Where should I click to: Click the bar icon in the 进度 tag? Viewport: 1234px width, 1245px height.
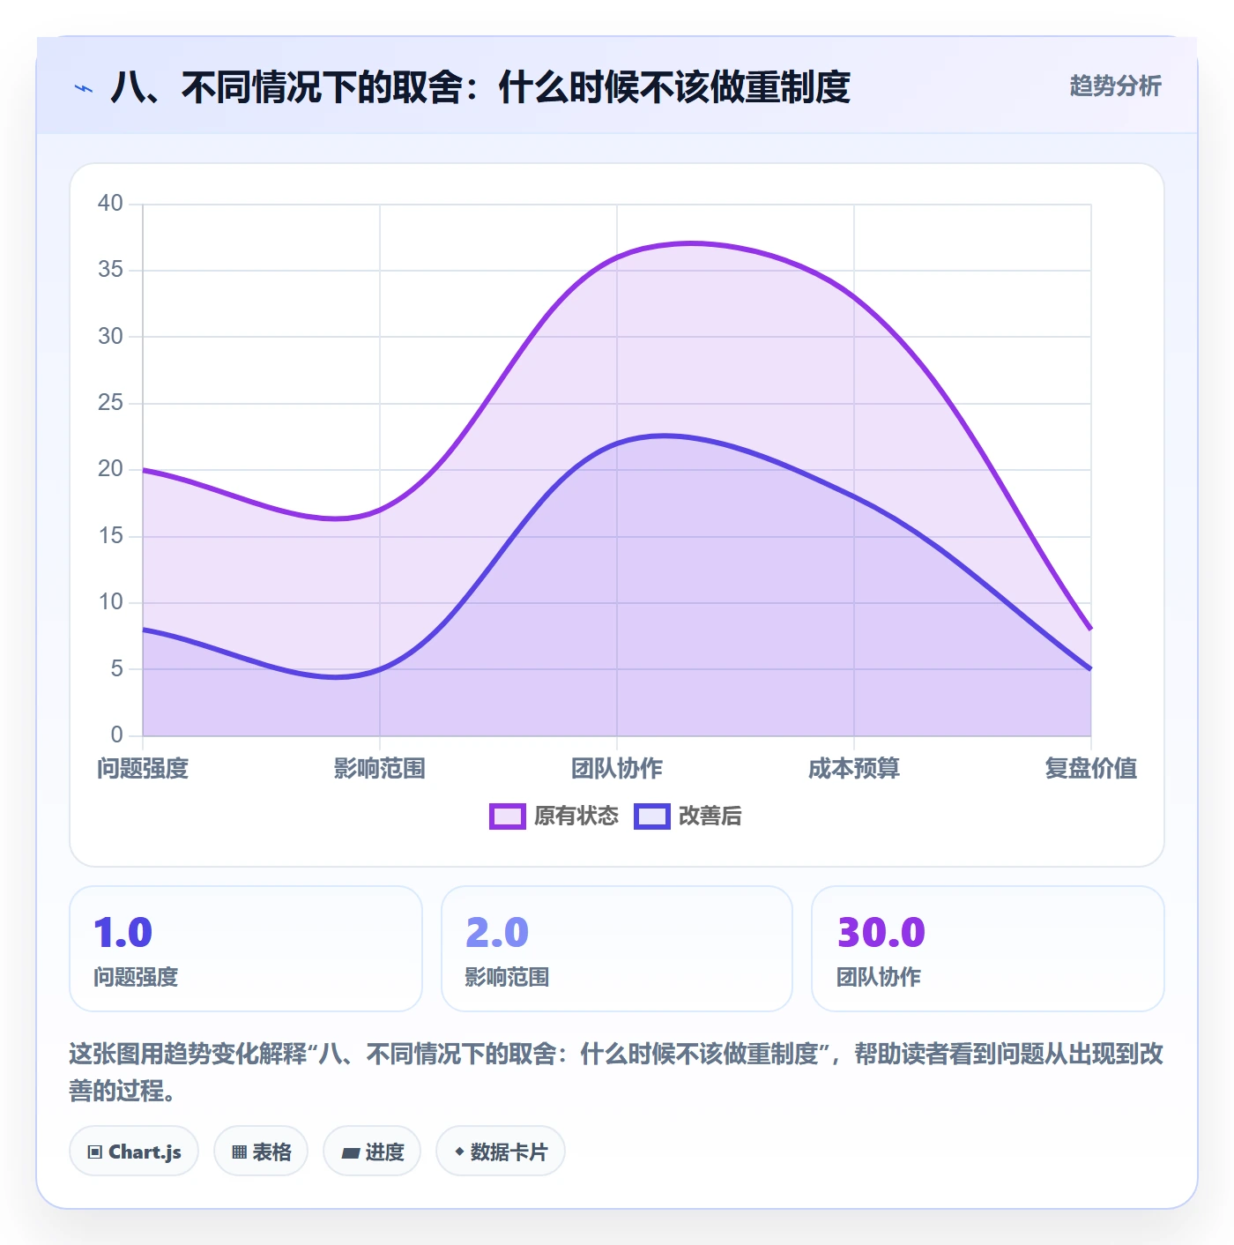(x=350, y=1152)
